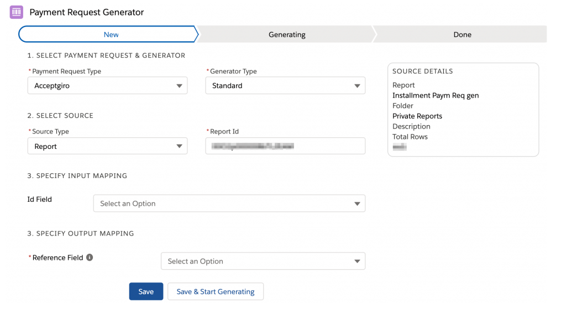The image size is (566, 316).
Task: Go to the Done stage
Action: (462, 34)
